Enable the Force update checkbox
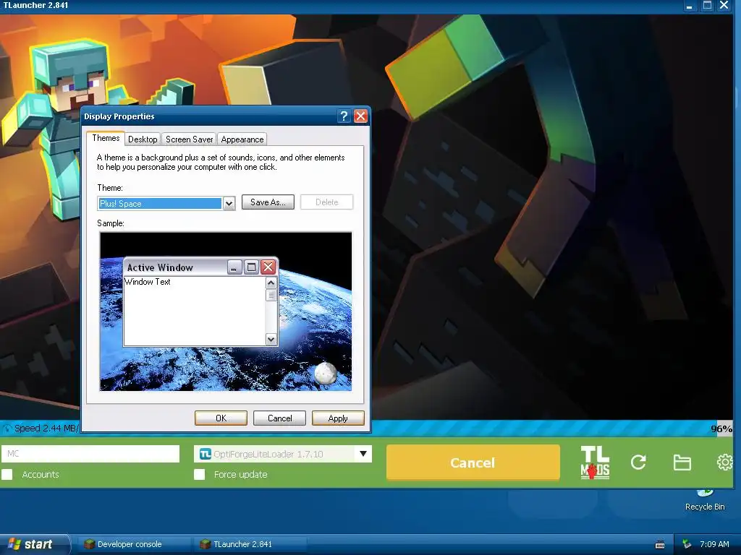This screenshot has height=555, width=741. [200, 474]
